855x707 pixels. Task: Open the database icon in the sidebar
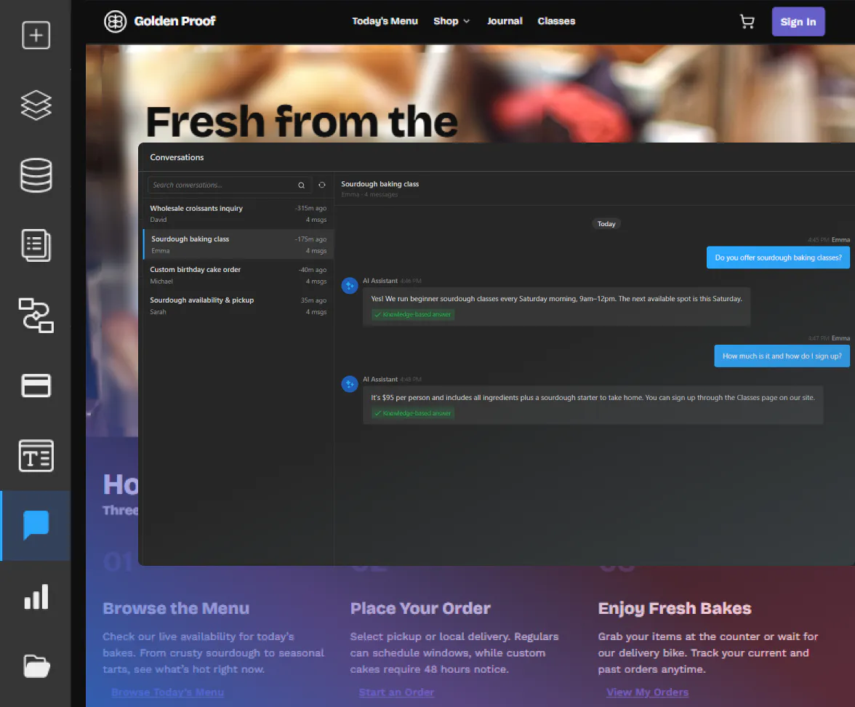coord(36,175)
